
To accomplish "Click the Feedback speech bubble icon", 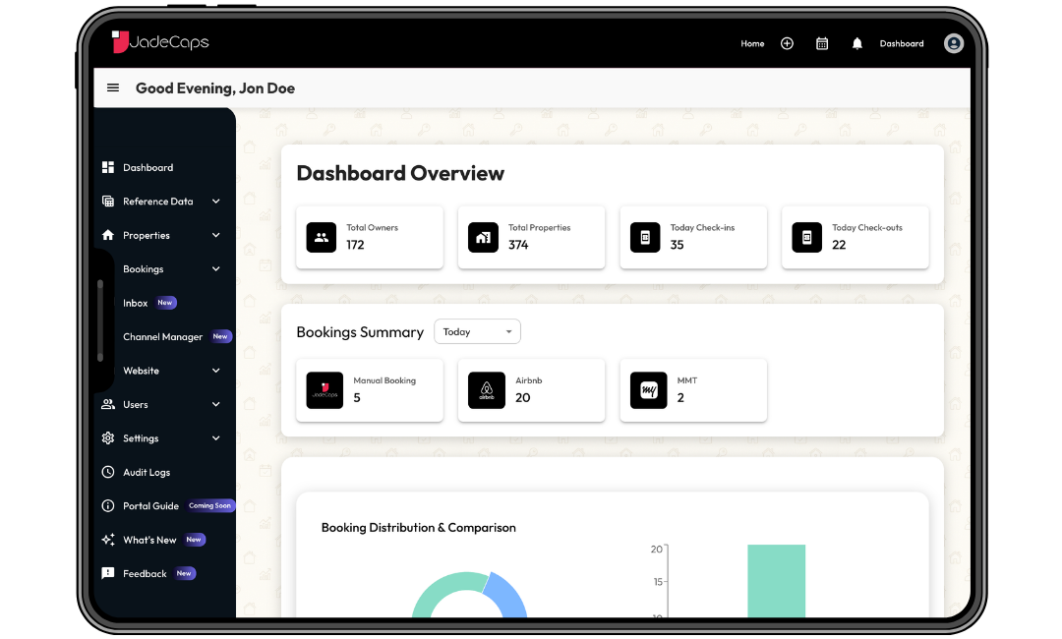I will [x=108, y=573].
